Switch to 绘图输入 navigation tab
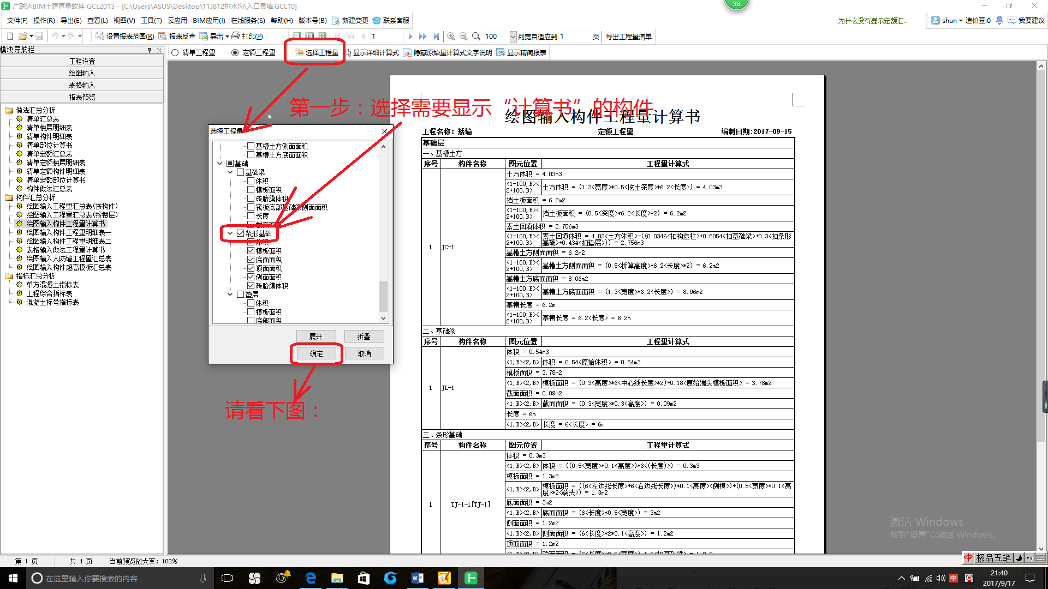Image resolution: width=1048 pixels, height=589 pixels. click(x=82, y=73)
